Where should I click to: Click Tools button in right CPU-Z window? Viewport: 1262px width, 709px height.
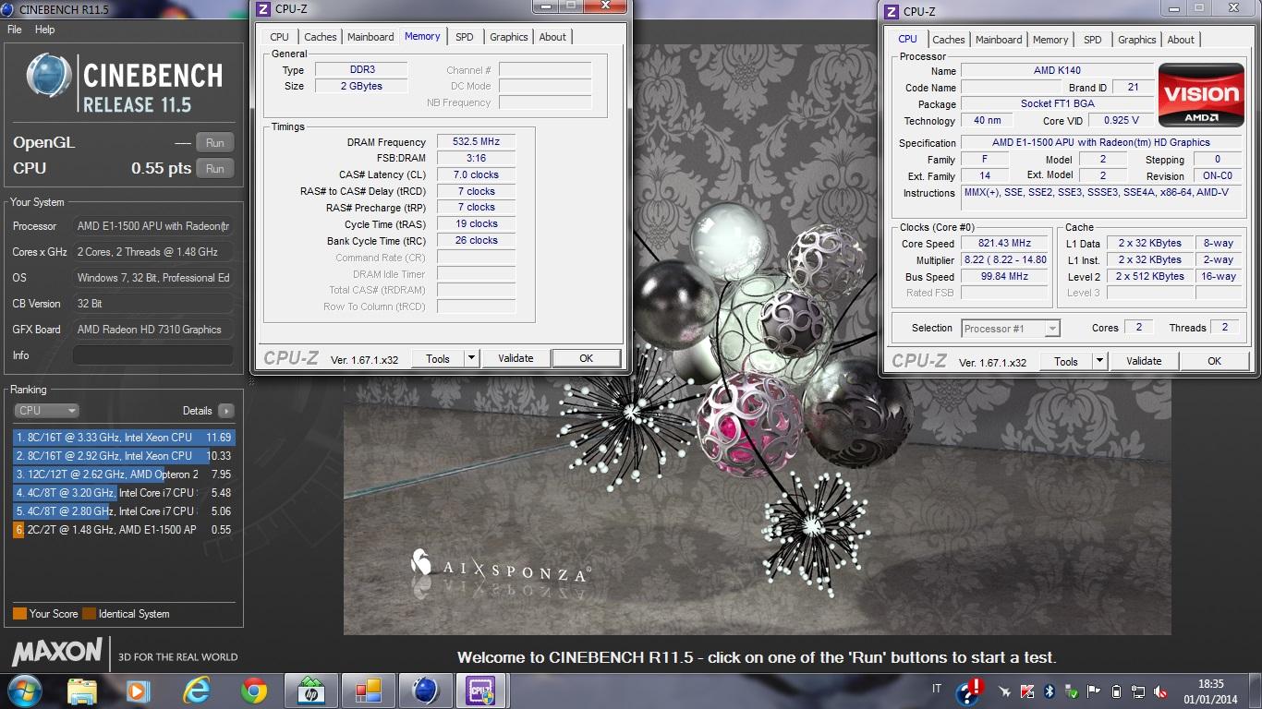pos(1066,361)
